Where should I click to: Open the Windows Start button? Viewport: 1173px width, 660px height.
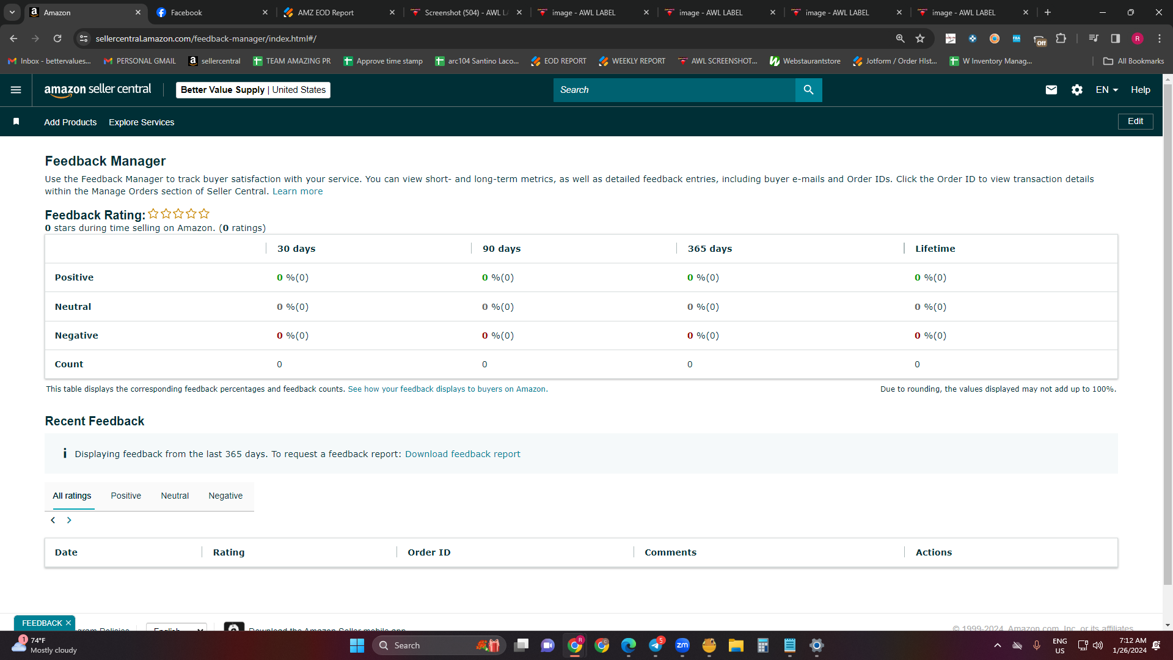(357, 645)
